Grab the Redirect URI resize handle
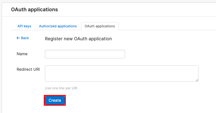 click(x=197, y=80)
